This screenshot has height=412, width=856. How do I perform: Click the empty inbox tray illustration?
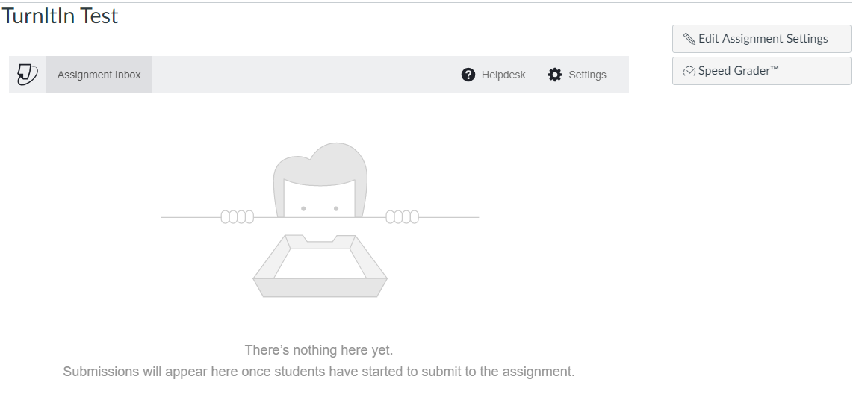pos(320,266)
